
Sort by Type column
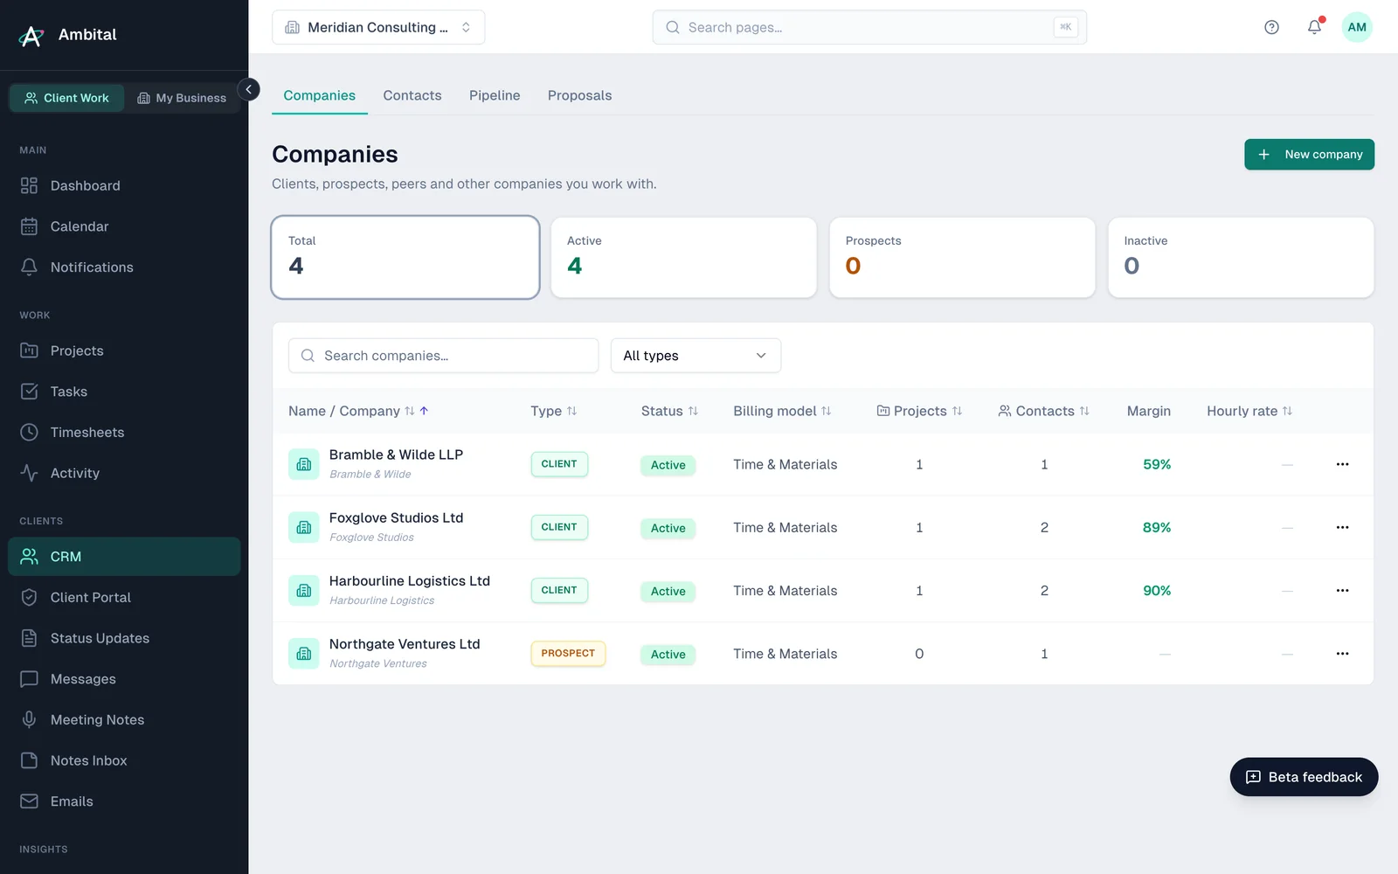coord(553,411)
